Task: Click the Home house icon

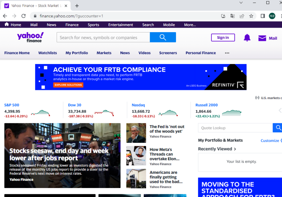Action: pos(7,24)
